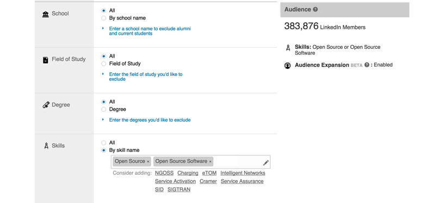The width and height of the screenshot is (435, 203).
Task: Add suggested skill Service Activation
Action: [175, 181]
